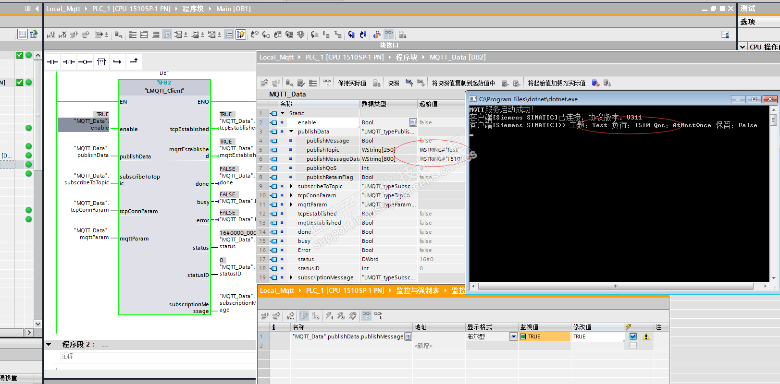Insert a normally closed contact
Screen dimensions: 780x384
[x=69, y=62]
